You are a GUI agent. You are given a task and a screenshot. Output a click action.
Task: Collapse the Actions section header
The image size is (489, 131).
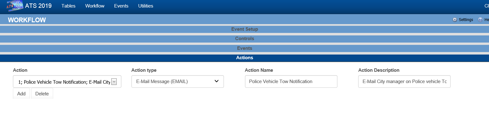[244, 58]
